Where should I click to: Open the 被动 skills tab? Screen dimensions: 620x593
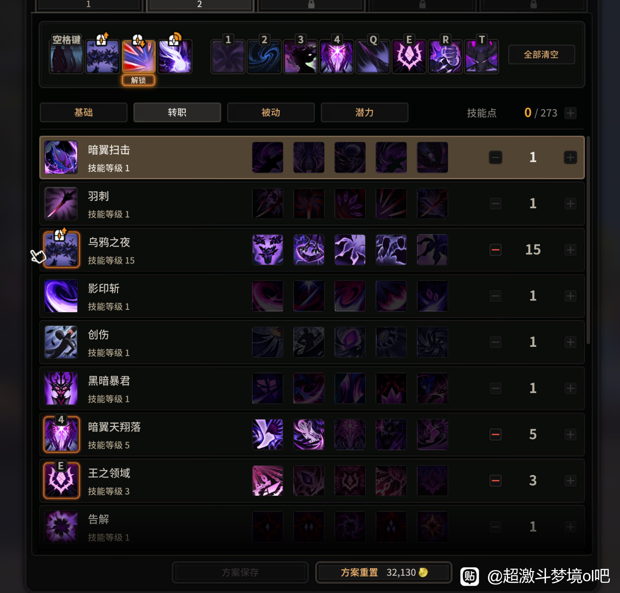point(271,113)
